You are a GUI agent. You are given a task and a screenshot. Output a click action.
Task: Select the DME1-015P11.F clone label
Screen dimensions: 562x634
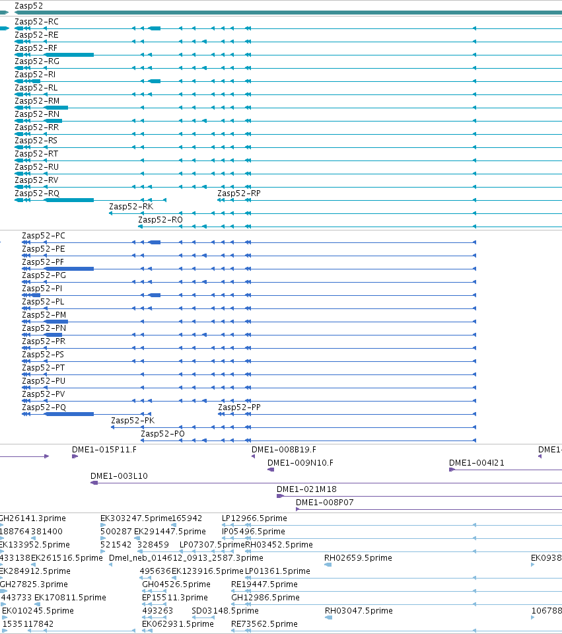pos(104,450)
